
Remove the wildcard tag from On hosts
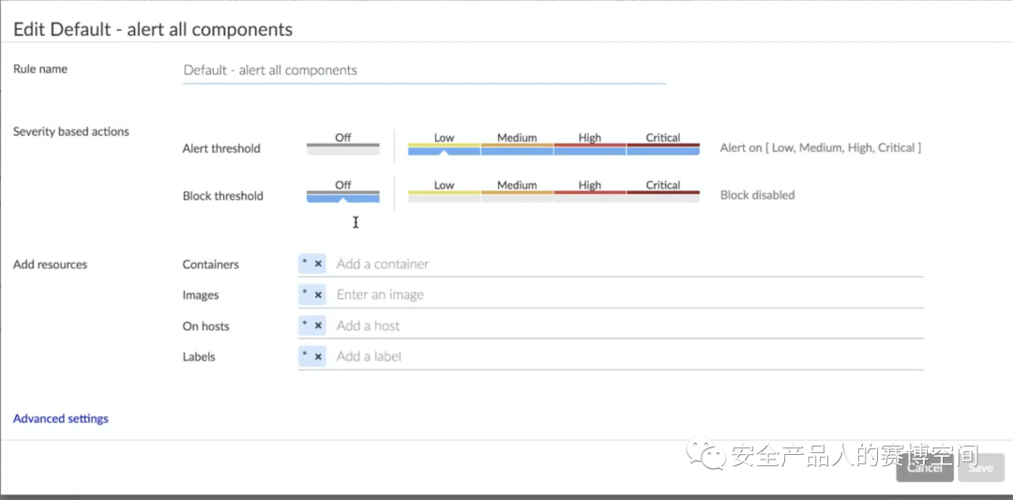(318, 326)
